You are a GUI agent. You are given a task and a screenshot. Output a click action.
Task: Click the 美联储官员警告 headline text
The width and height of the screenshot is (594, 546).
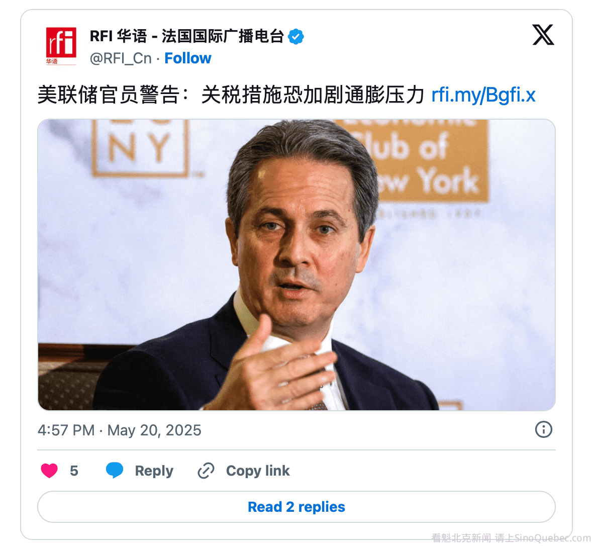click(109, 95)
